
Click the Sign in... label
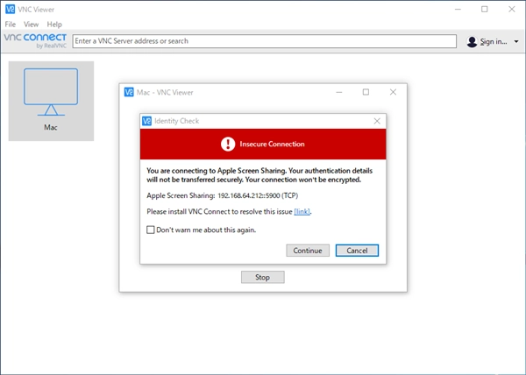pyautogui.click(x=493, y=41)
